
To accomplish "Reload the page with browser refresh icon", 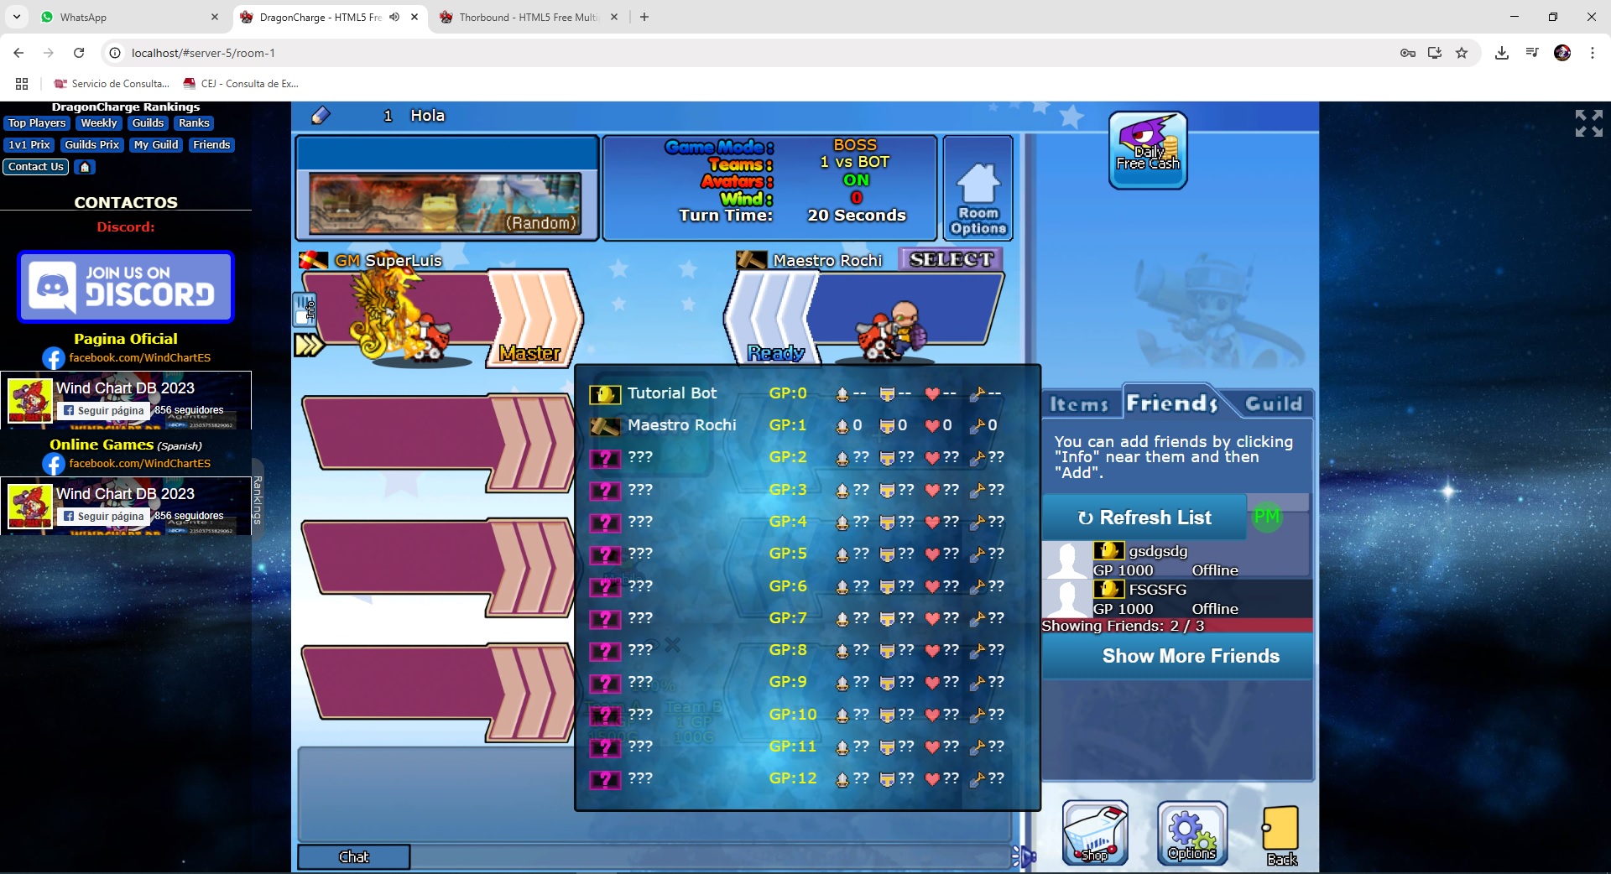I will pyautogui.click(x=79, y=53).
